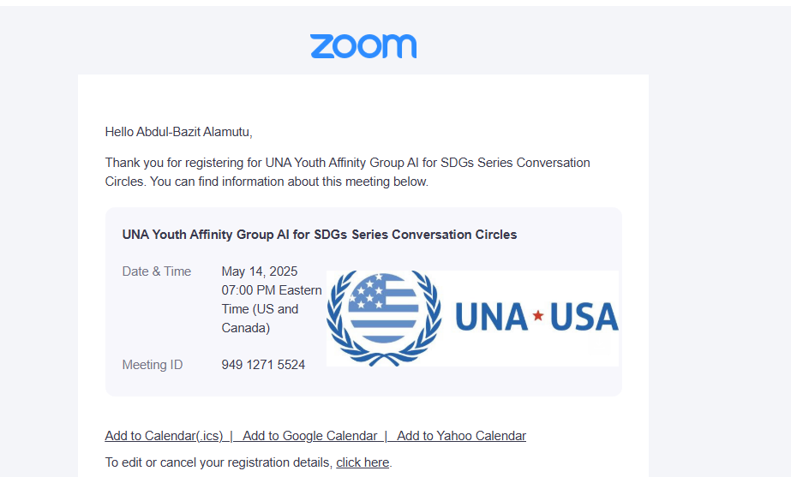Click the bold meeting title in the card

click(320, 234)
